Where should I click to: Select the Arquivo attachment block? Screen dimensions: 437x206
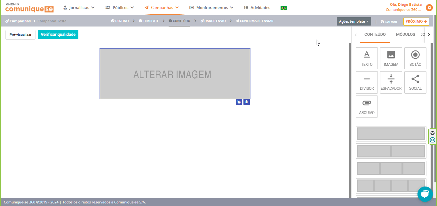pyautogui.click(x=367, y=106)
